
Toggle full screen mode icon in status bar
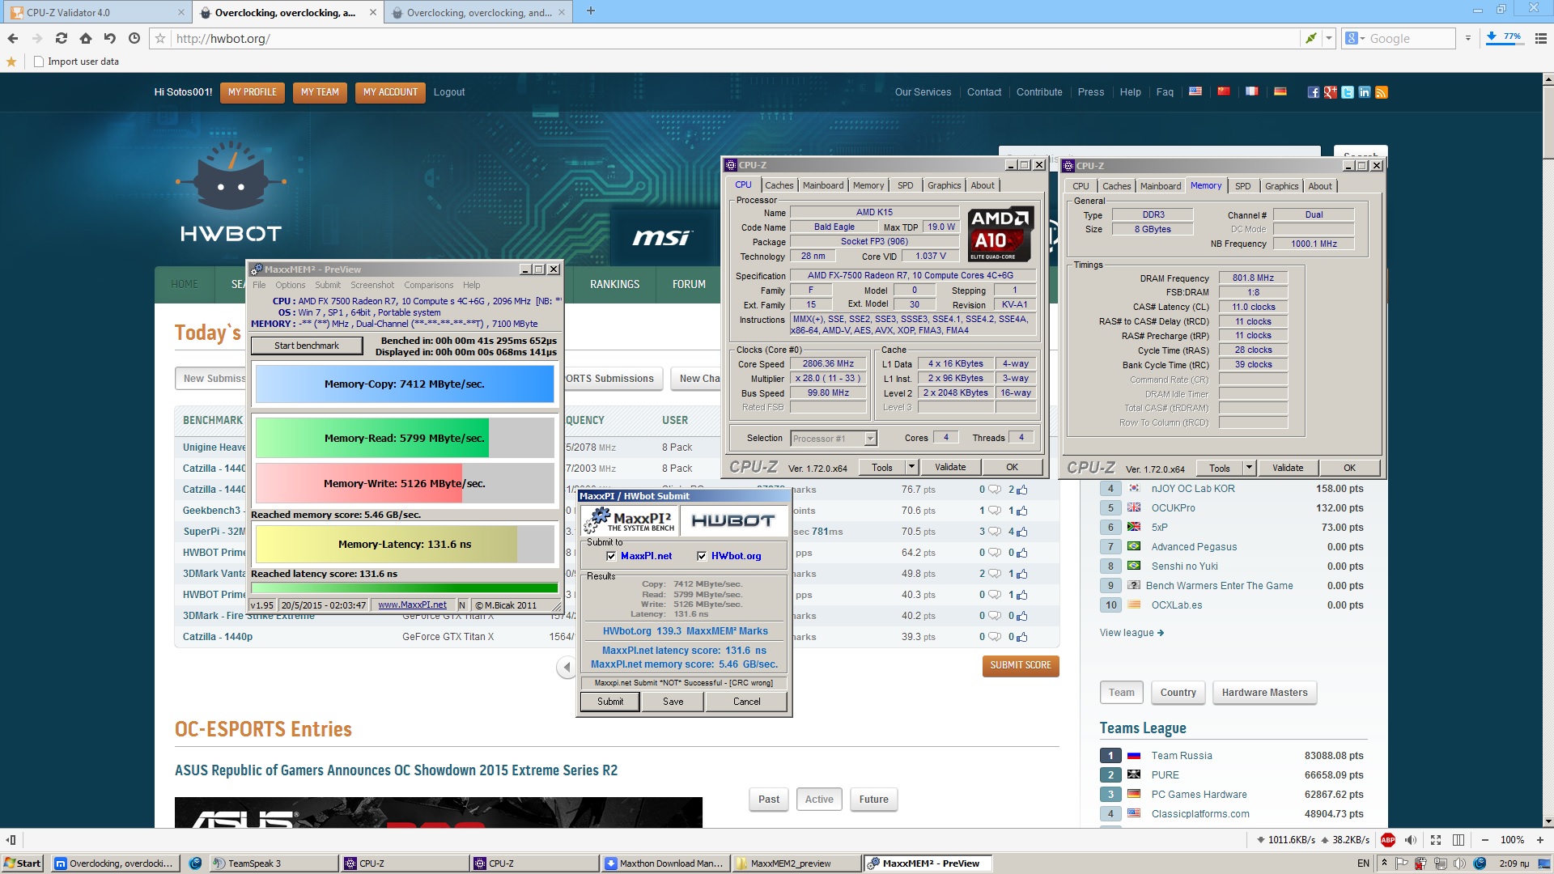tap(1436, 840)
